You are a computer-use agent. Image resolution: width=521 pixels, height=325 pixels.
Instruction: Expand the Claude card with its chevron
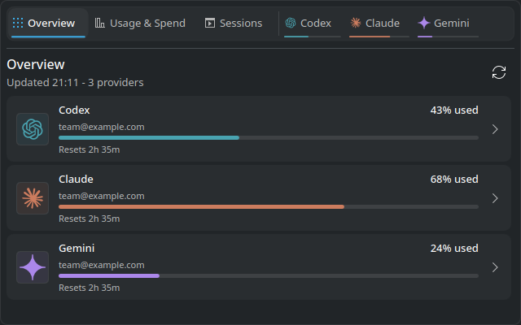coord(495,198)
